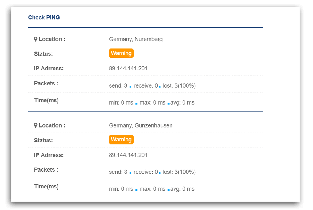Click blue dot after send: 3 in Gunzenhausen
Viewport: 313px width, 210px height.
pyautogui.click(x=130, y=173)
